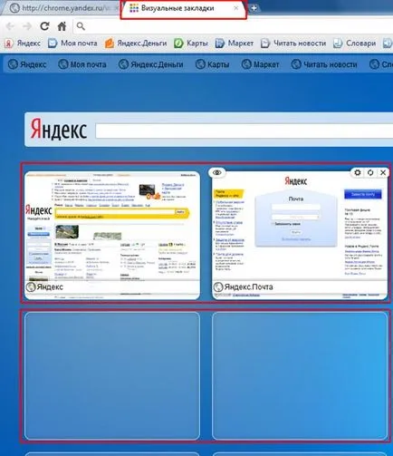Go to home page icon
Image resolution: width=393 pixels, height=456 pixels.
[x=62, y=26]
